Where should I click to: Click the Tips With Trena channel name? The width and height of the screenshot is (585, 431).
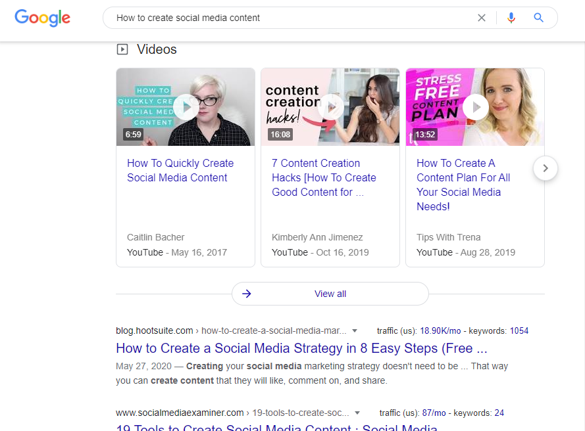pos(448,237)
